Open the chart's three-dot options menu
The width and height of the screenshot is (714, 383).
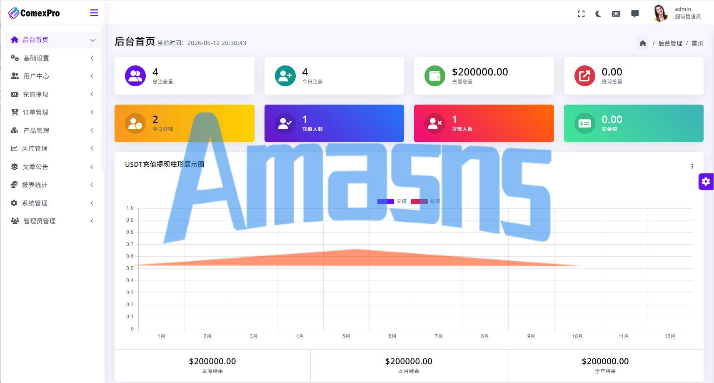click(x=692, y=166)
